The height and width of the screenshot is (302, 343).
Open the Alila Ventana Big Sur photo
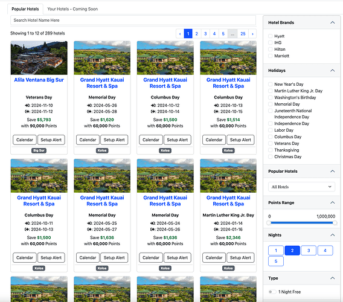[x=39, y=58]
